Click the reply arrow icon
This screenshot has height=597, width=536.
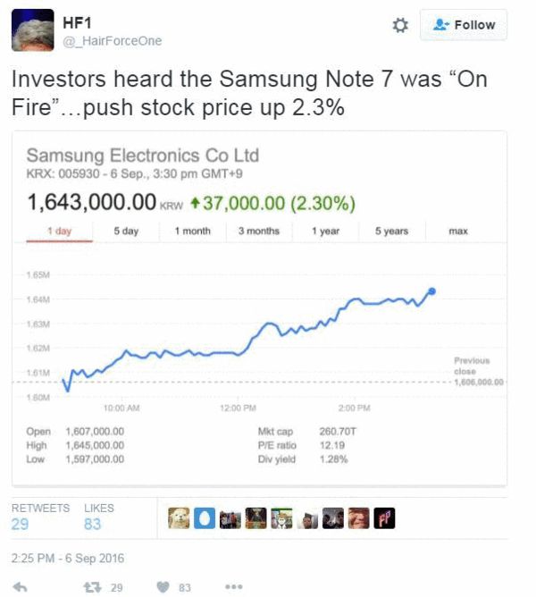pos(21,586)
